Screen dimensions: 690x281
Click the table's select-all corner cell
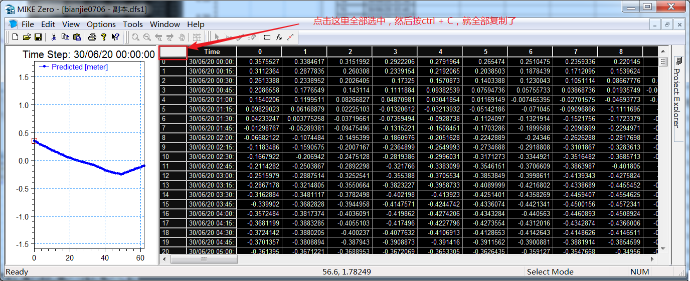tap(173, 51)
